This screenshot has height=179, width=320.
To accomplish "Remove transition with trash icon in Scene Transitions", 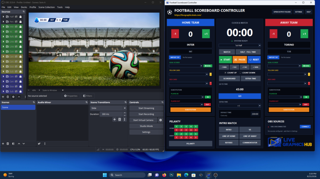I will [120, 119].
